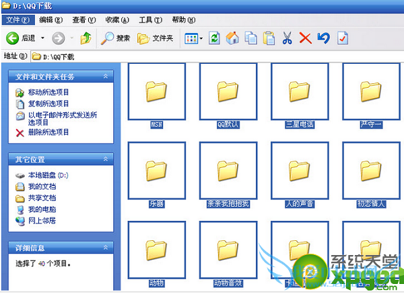Select the 严守一 folder thumbnail
Image resolution: width=404 pixels, height=294 pixels.
(x=371, y=91)
